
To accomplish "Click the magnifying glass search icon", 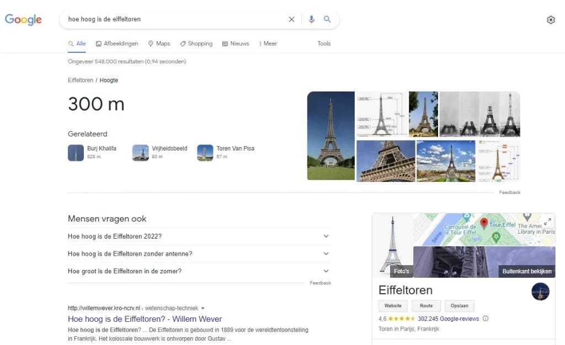I will [327, 19].
